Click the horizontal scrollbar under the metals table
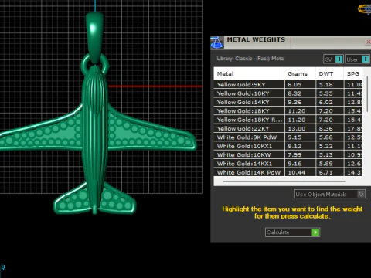The width and height of the screenshot is (371, 278). (x=284, y=181)
